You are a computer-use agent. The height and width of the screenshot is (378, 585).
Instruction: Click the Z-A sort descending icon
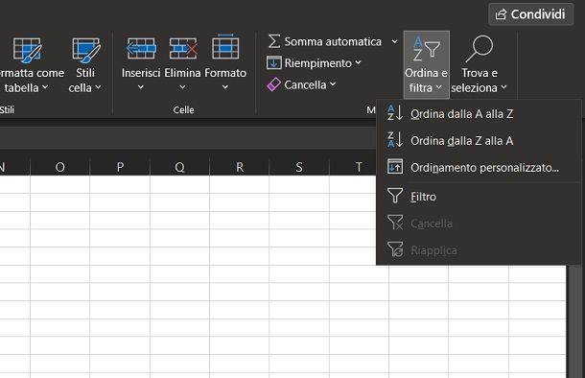(395, 139)
